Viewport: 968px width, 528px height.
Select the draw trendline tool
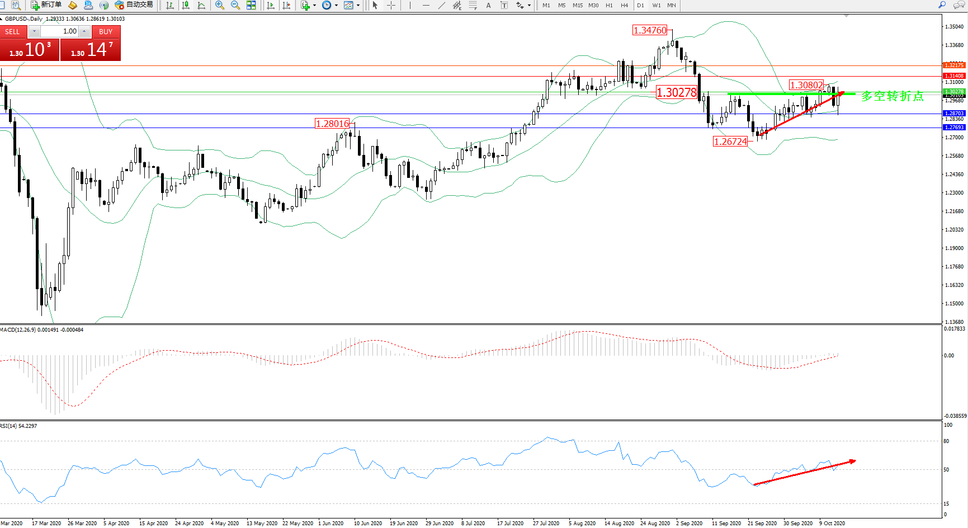point(442,5)
